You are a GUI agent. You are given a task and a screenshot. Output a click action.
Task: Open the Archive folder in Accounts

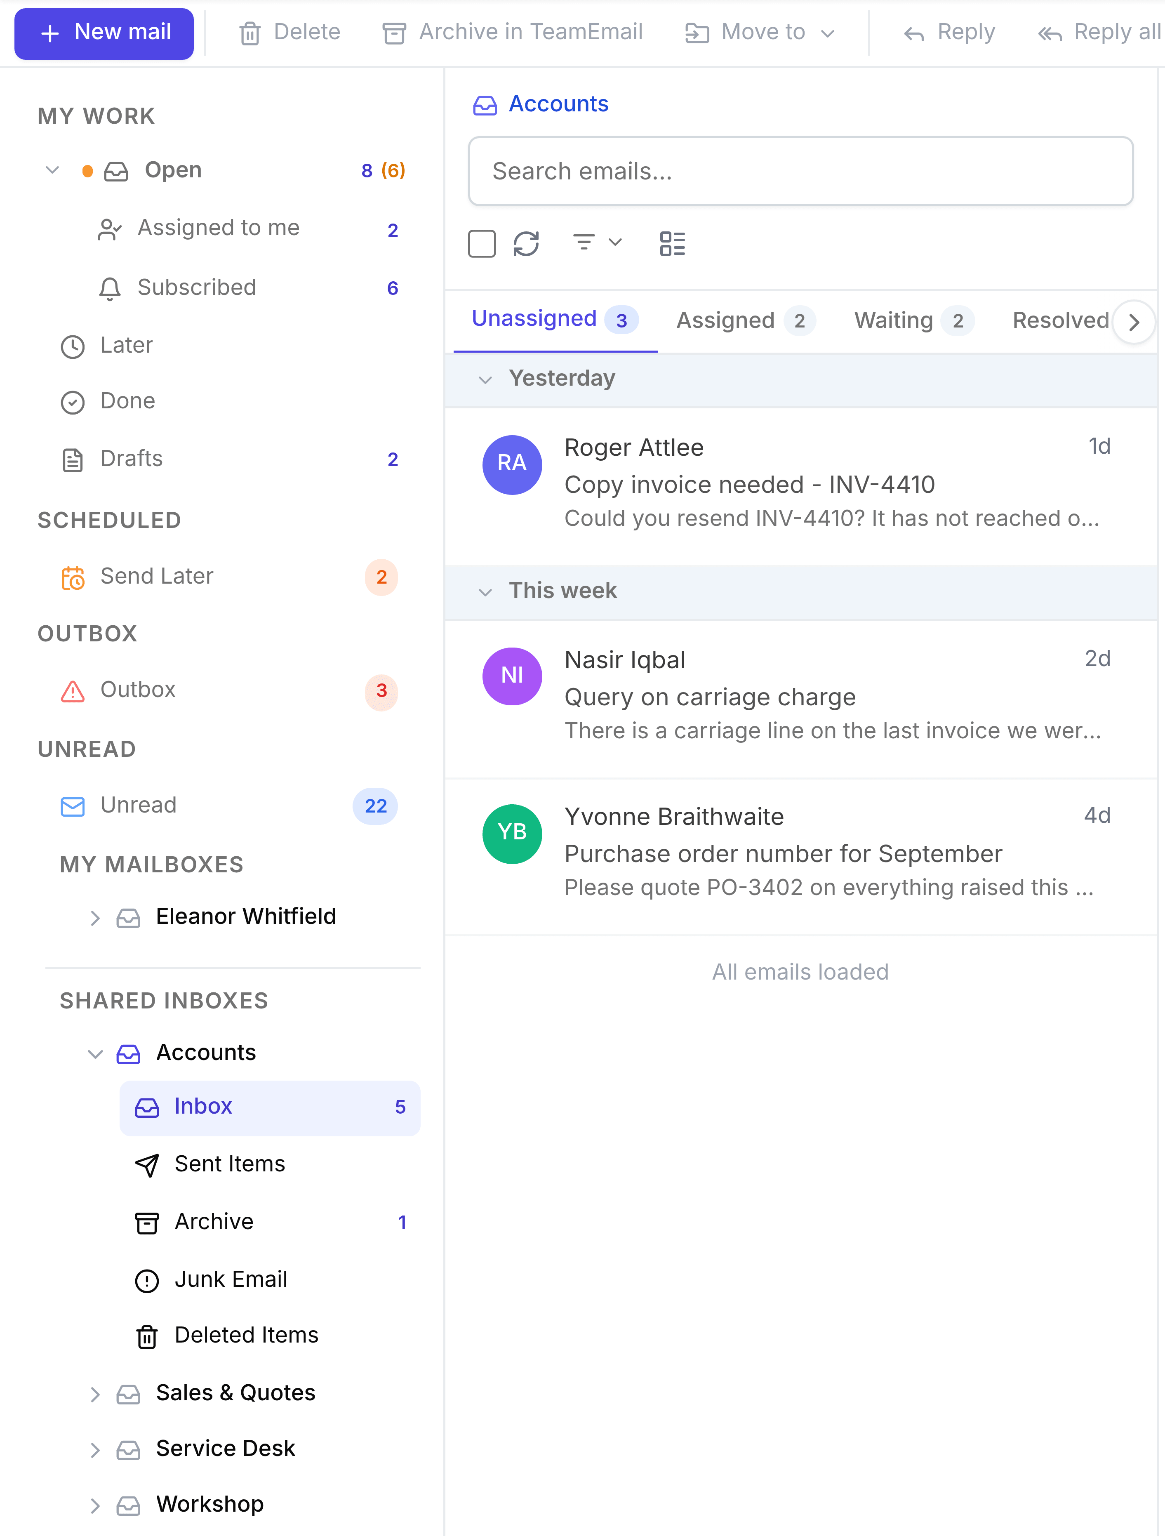click(269, 1222)
